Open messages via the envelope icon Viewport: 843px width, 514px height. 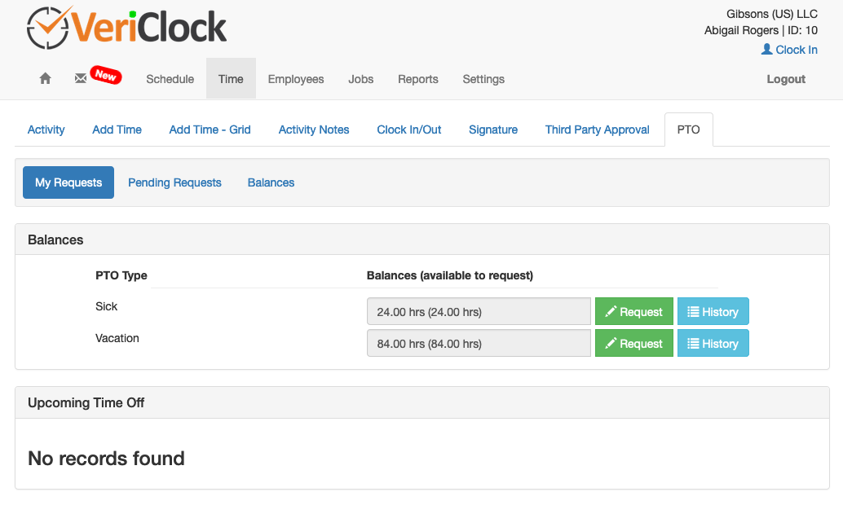80,77
